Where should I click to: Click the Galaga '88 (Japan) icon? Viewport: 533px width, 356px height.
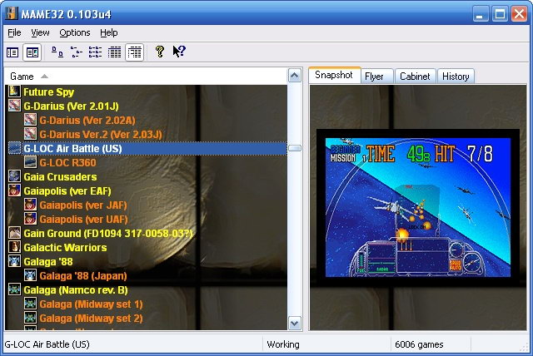(30, 275)
